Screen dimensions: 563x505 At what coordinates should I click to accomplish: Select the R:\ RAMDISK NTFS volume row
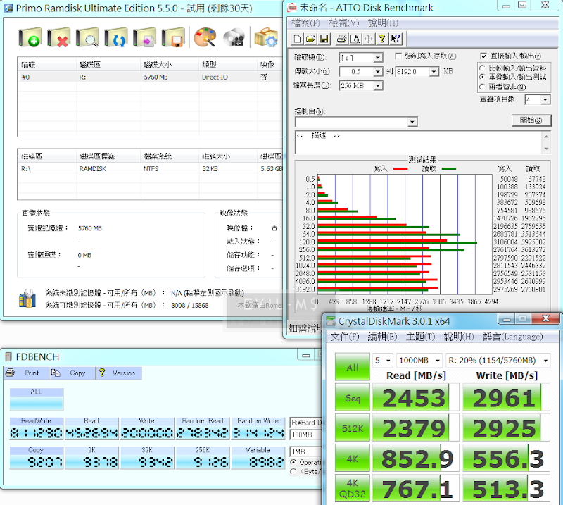150,168
